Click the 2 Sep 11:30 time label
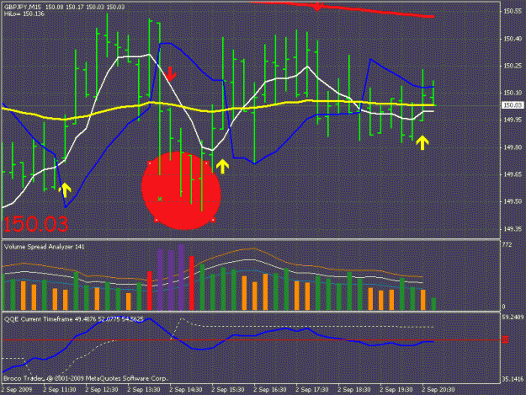This screenshot has height=395, width=526. (60, 390)
